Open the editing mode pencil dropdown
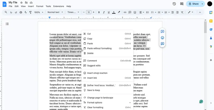Image resolution: width=214 pixels, height=110 pixels. click(190, 12)
